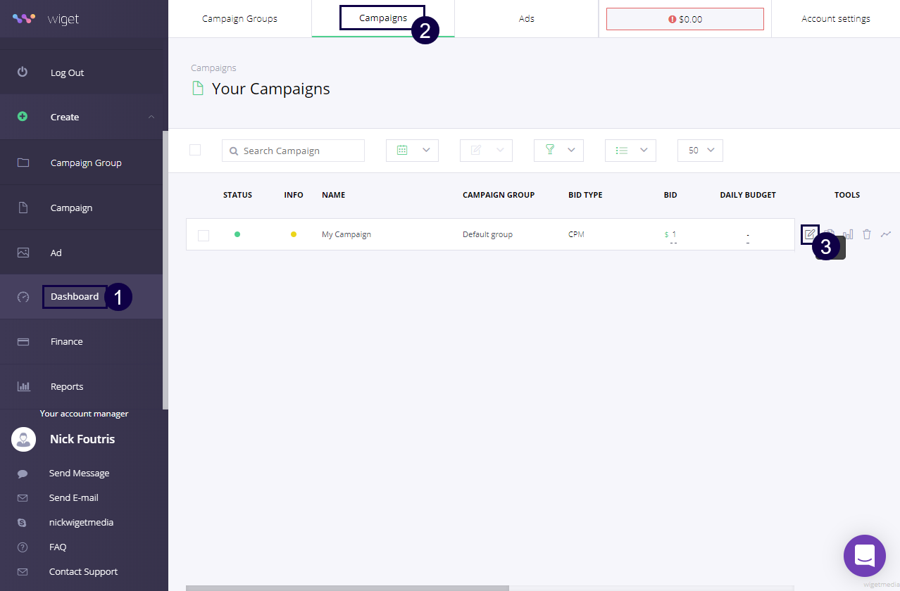Expand the filter funnel dropdown

point(558,151)
